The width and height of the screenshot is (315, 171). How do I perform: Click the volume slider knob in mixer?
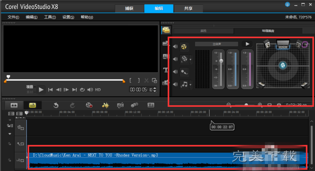(x=221, y=61)
